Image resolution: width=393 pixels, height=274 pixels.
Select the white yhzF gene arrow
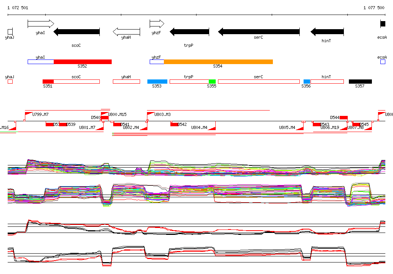tap(157, 24)
